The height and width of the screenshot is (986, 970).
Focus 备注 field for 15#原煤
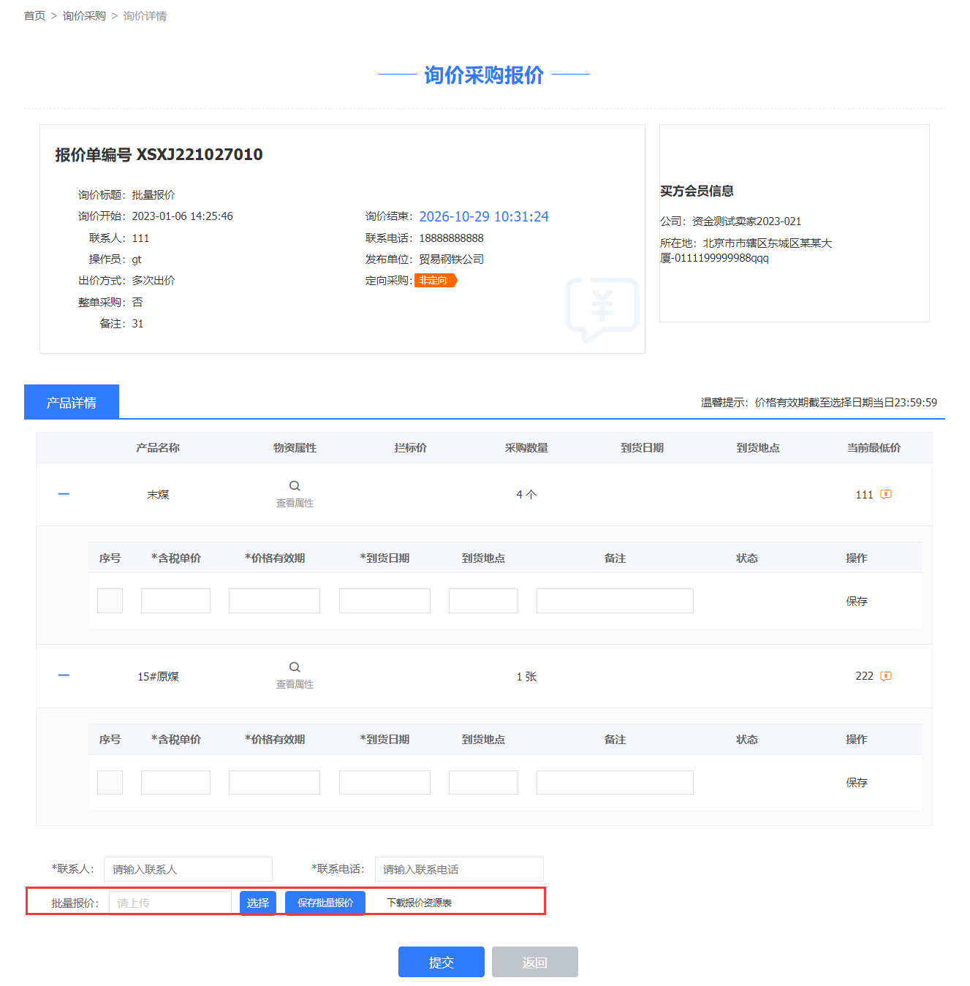click(x=615, y=782)
